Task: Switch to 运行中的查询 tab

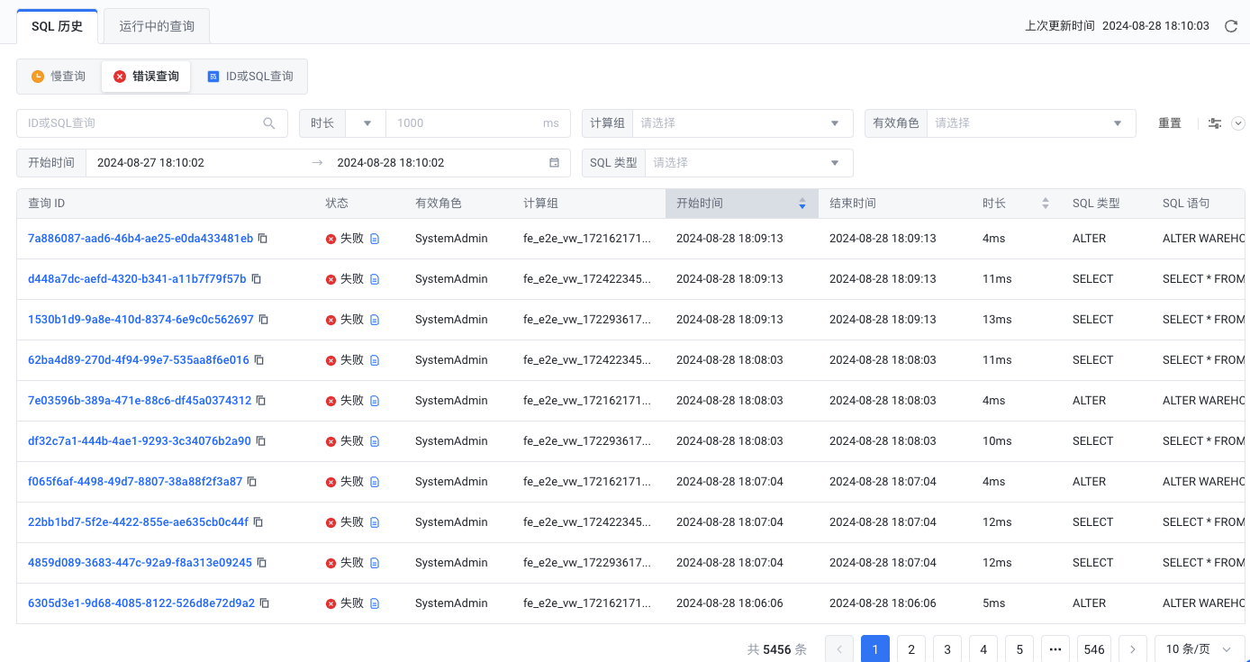Action: click(157, 26)
